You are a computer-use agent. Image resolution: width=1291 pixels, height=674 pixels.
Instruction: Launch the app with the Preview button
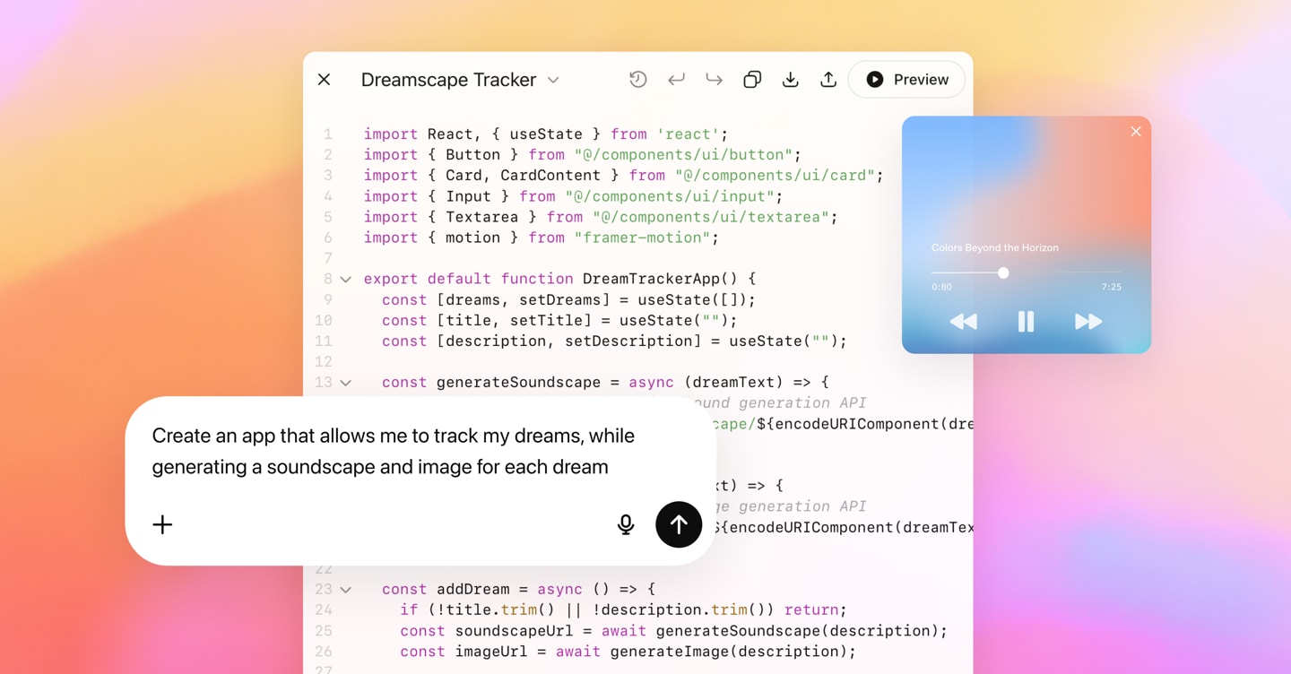906,79
